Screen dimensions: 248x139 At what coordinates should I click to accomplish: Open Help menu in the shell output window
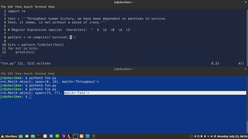pos(51,74)
